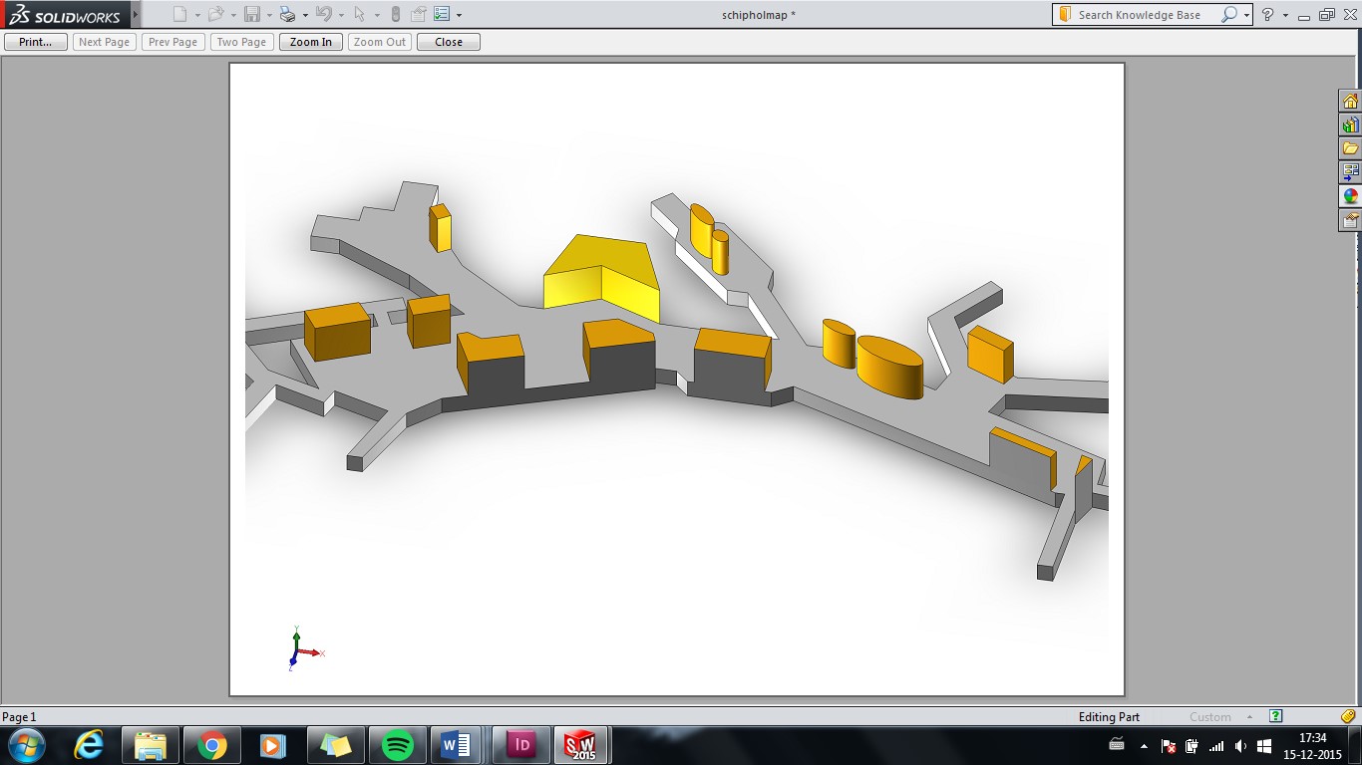Open Windows Media Player from taskbar
Viewport: 1362px width, 765px height.
(273, 745)
